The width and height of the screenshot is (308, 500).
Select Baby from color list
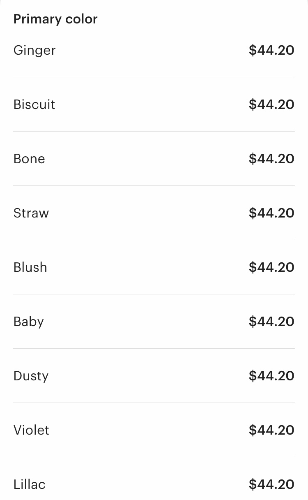point(154,322)
